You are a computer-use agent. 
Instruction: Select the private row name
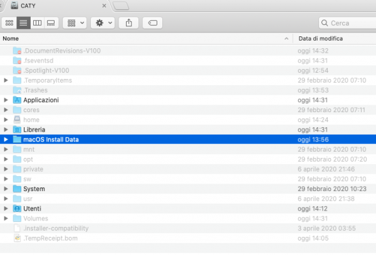coord(33,169)
